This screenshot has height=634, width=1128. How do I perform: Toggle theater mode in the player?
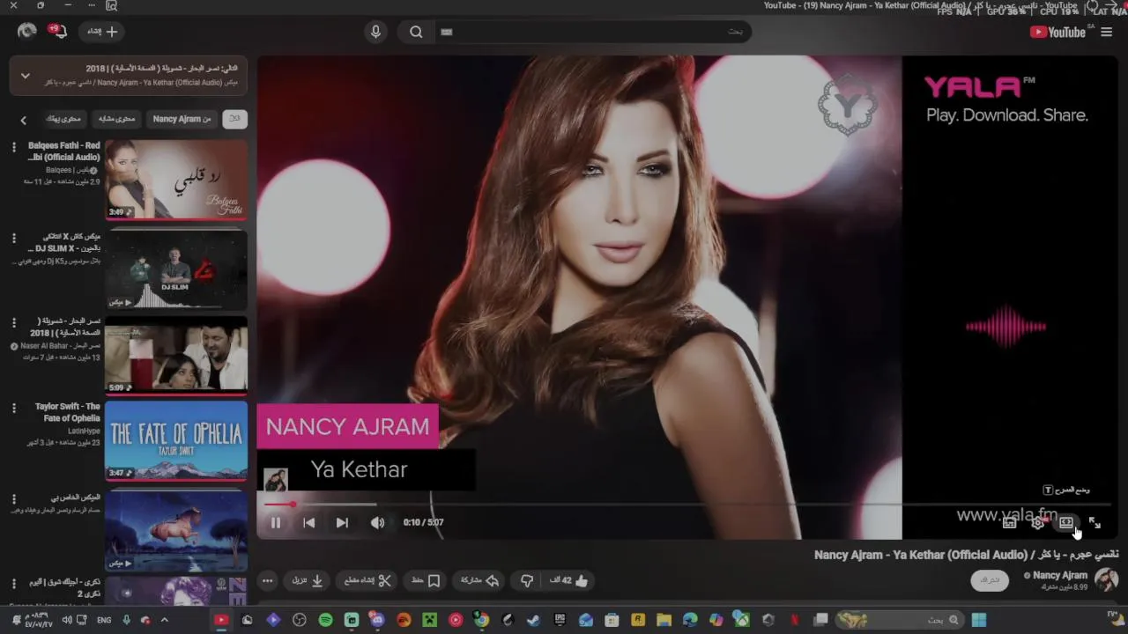click(x=1066, y=522)
